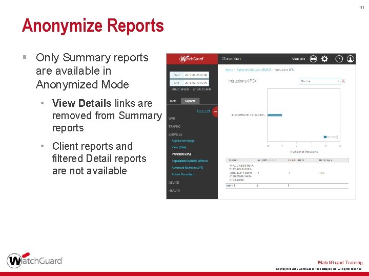Expand the WEB report category
369x276 pixels.
click(172, 119)
